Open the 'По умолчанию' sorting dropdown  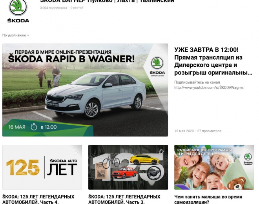pos(16,35)
